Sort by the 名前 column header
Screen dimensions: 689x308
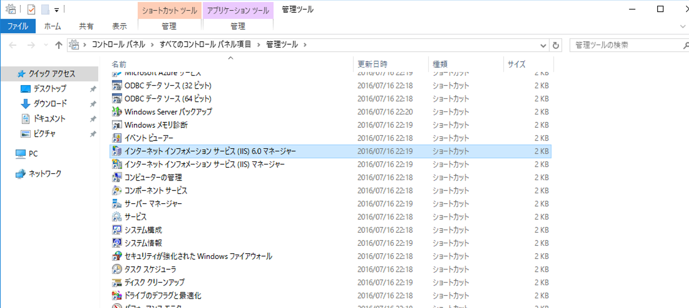coord(230,64)
